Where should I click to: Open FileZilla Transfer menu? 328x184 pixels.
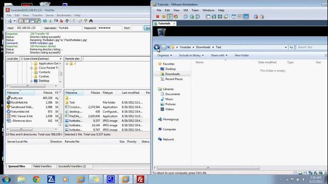tap(37, 15)
